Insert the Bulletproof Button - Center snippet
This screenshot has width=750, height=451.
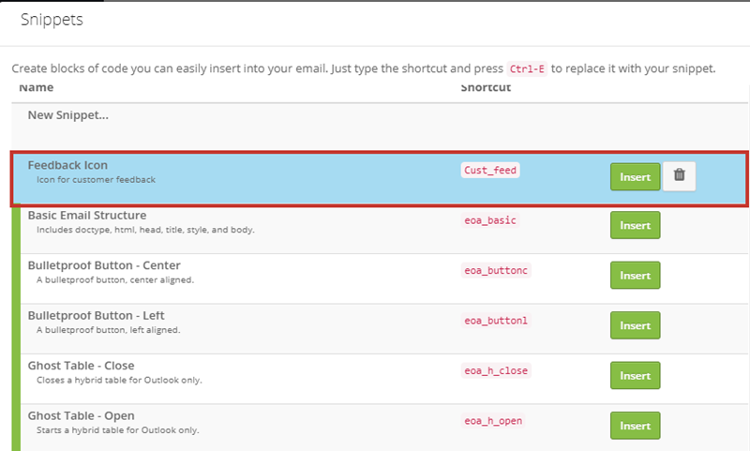pyautogui.click(x=636, y=276)
